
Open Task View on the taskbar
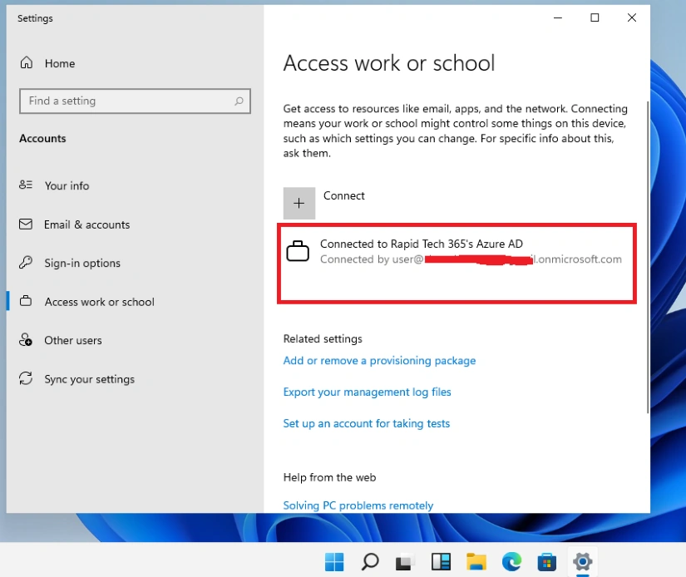point(405,562)
